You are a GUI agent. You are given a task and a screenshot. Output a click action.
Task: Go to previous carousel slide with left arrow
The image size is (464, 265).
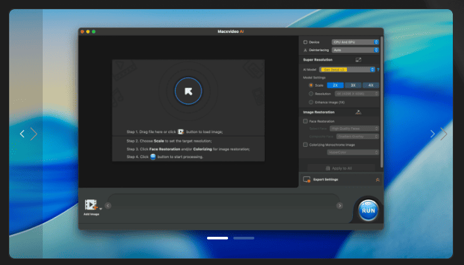click(22, 134)
